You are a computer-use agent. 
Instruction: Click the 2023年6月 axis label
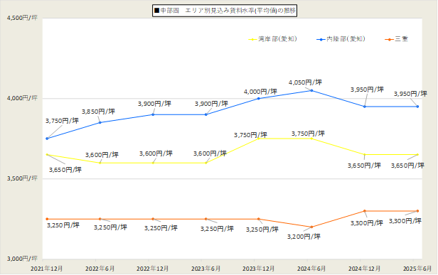coord(206,269)
